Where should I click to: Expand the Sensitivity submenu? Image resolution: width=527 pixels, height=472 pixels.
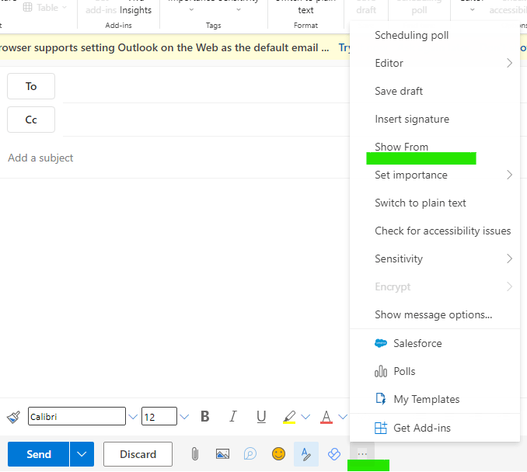435,259
